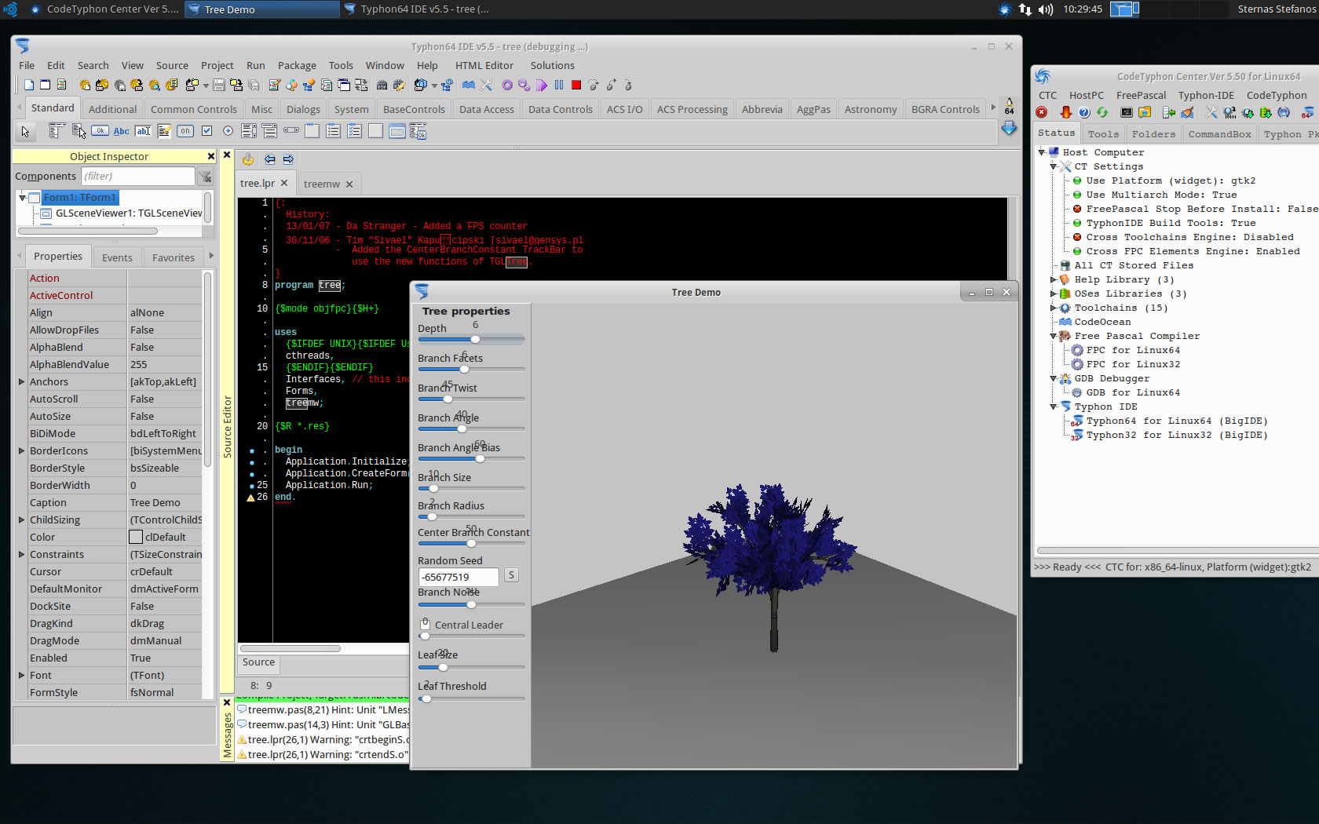Click the S button beside Random Seed

pyautogui.click(x=511, y=575)
